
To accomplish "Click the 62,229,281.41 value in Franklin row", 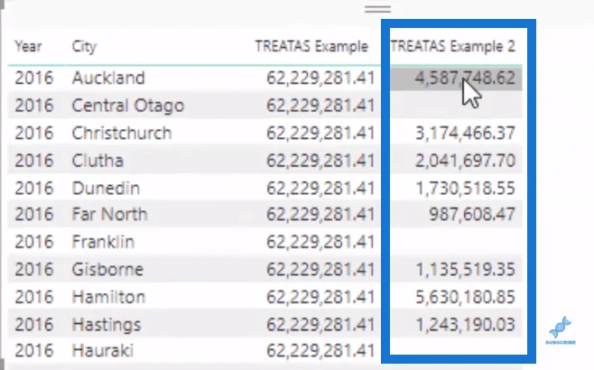I will (x=320, y=242).
